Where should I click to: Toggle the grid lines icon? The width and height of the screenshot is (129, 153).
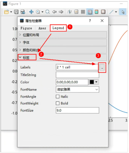click(x=83, y=12)
